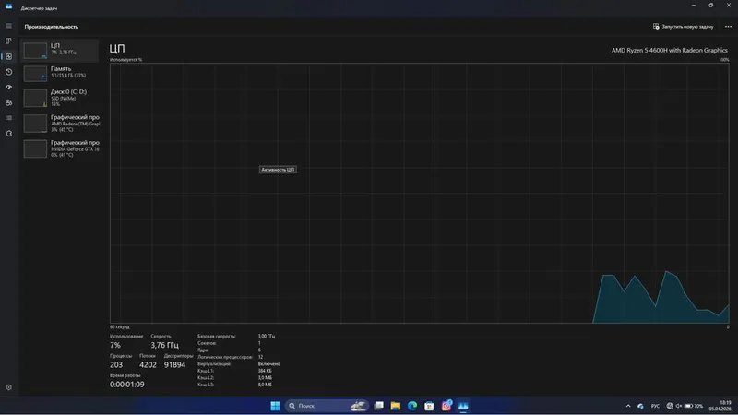Click the 91894 handles count

[174, 364]
